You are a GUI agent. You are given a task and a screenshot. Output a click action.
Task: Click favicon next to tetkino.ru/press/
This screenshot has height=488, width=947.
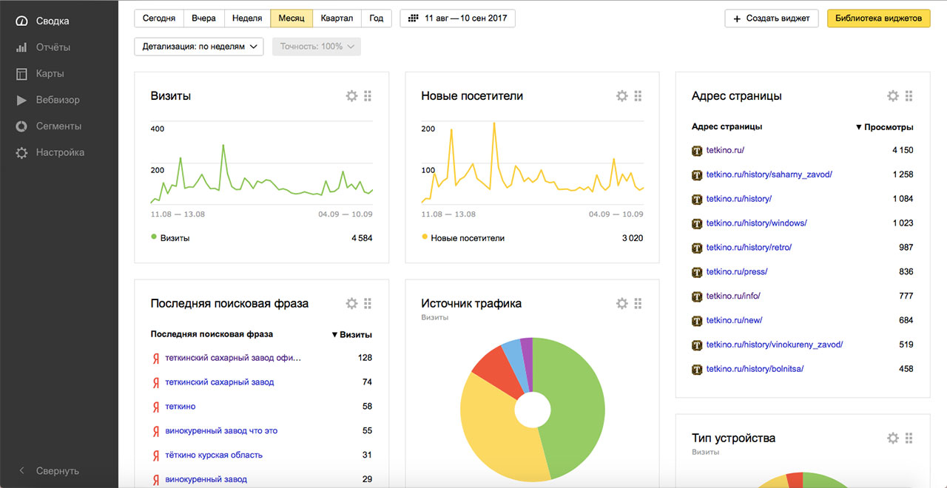[696, 272]
